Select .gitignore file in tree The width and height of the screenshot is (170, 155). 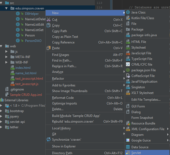17,89
